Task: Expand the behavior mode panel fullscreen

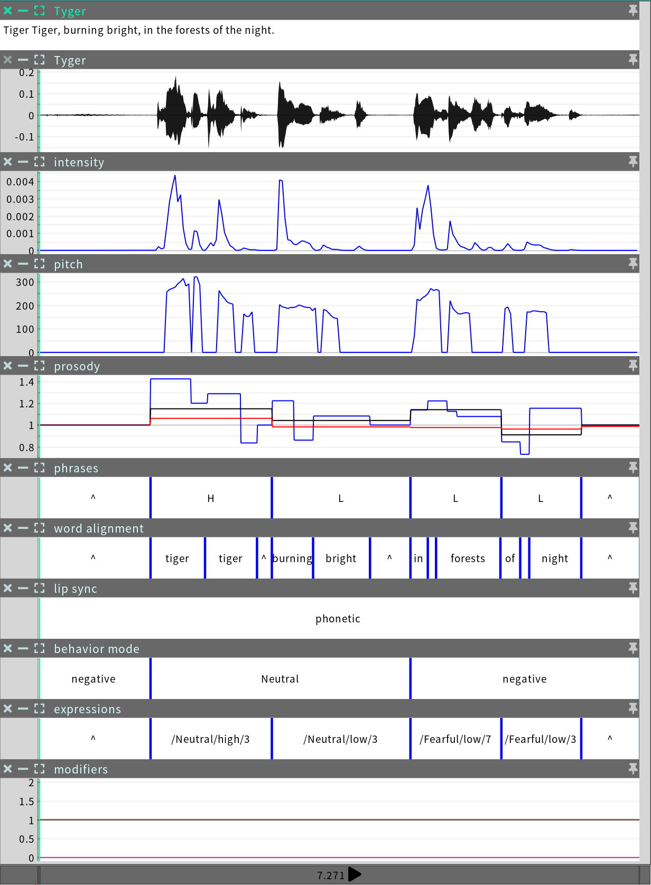Action: [40, 648]
